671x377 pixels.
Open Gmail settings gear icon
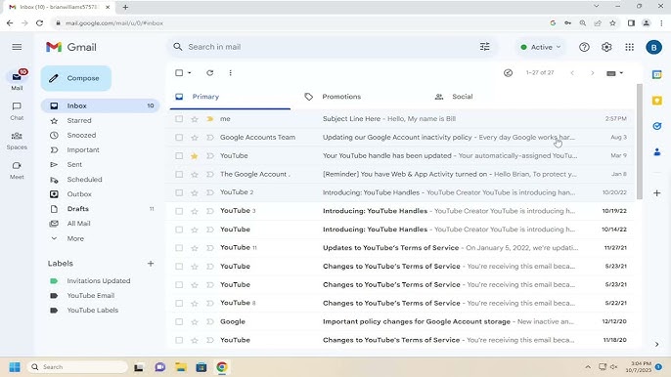coord(606,47)
